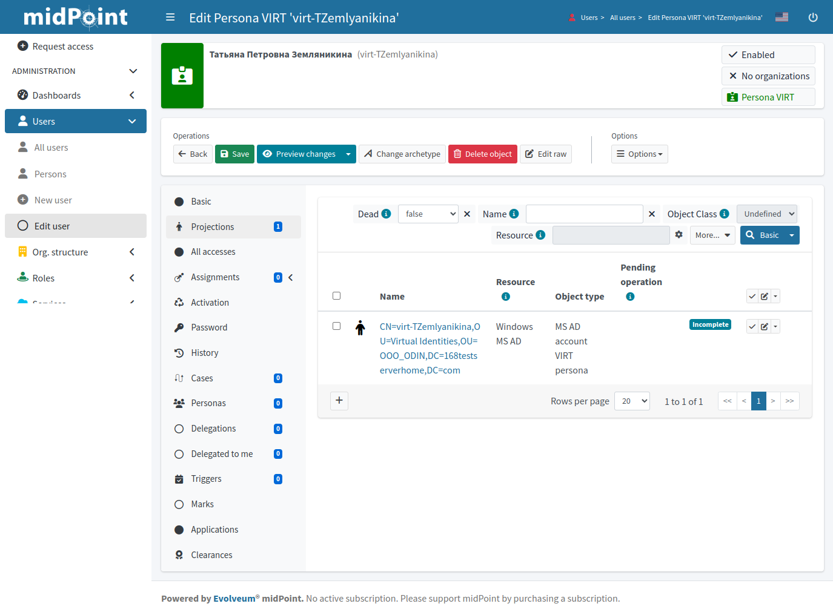
Task: Click Object Class info icon
Action: pos(724,214)
